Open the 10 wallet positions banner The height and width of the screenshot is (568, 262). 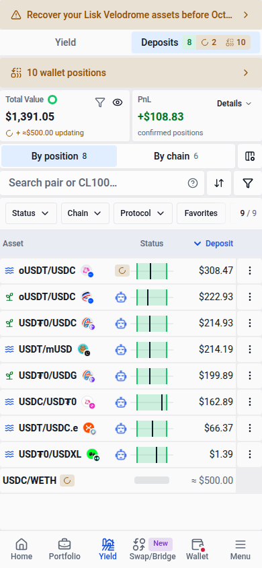click(x=131, y=73)
